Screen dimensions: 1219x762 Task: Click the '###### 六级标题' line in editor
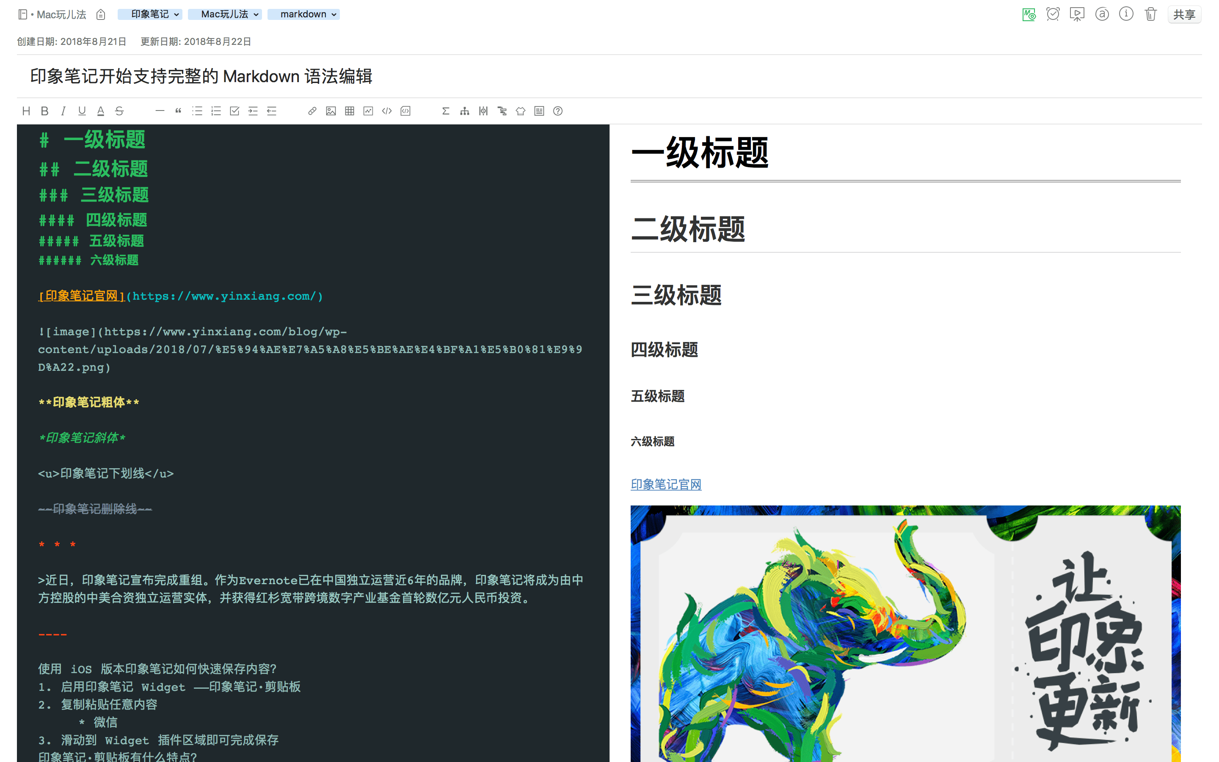(x=88, y=260)
